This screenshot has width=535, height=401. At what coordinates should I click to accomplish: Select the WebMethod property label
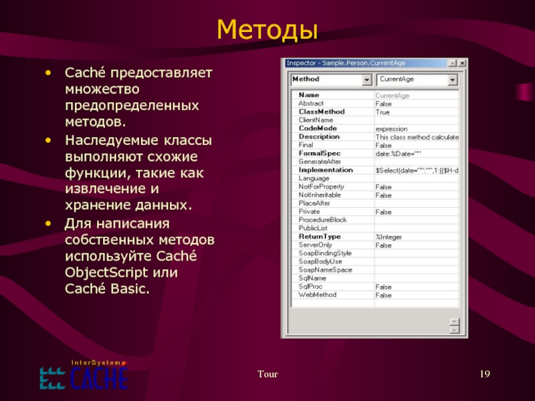pos(317,295)
